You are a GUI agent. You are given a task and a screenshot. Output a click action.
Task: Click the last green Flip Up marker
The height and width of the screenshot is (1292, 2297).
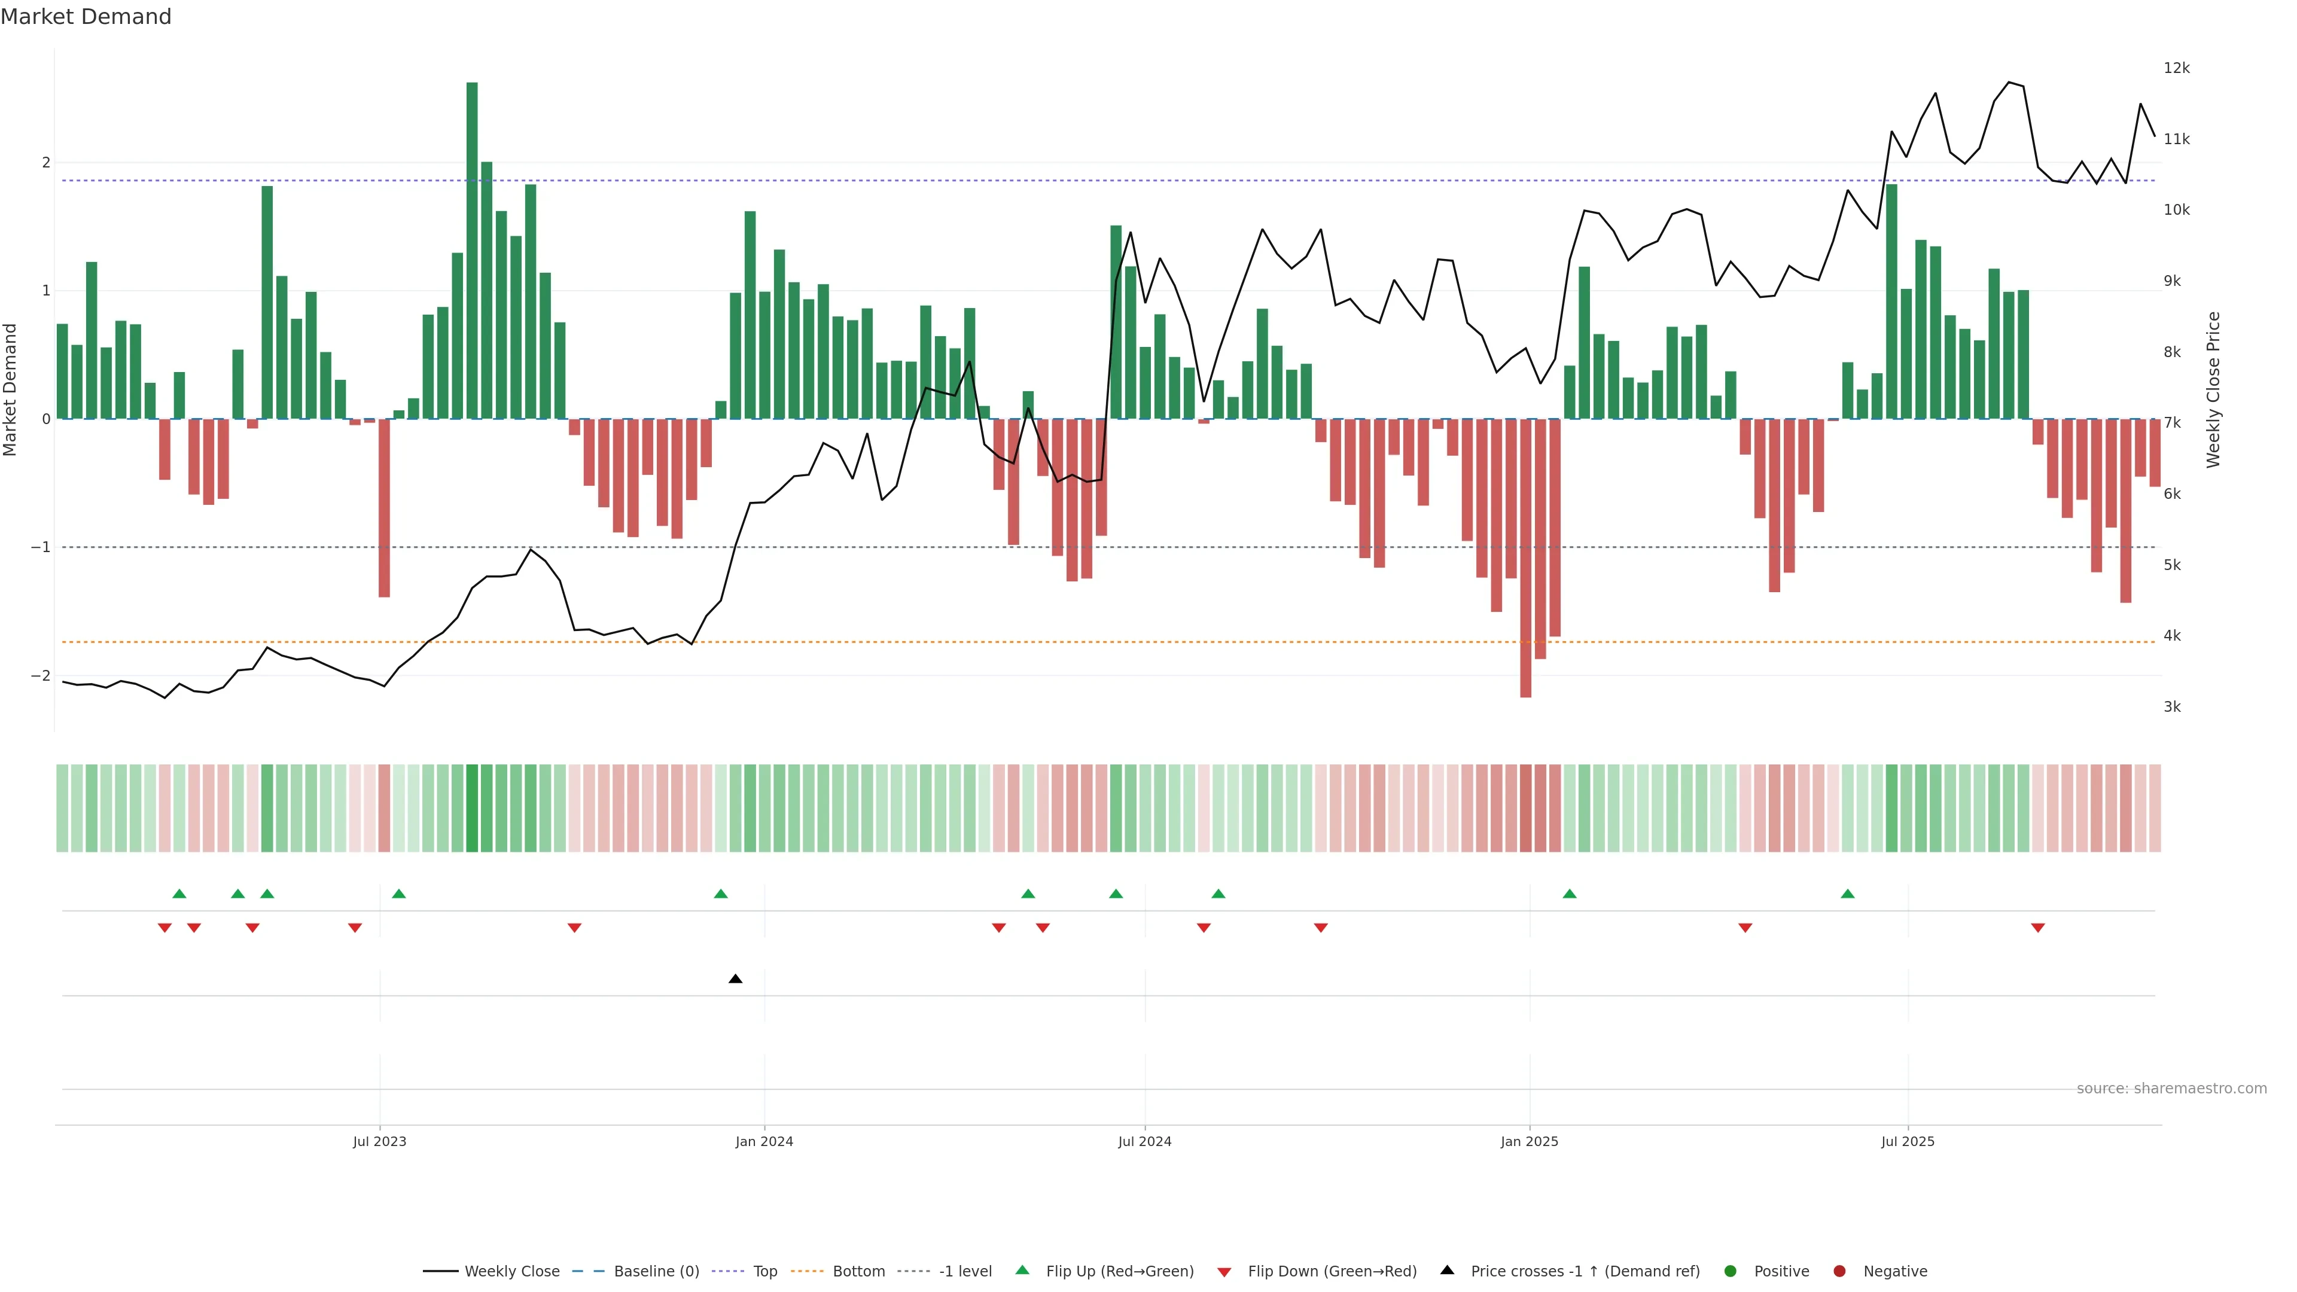[1848, 894]
